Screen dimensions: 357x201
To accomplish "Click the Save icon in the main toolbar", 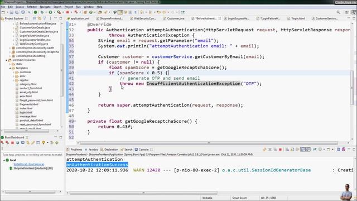I will click(x=12, y=12).
